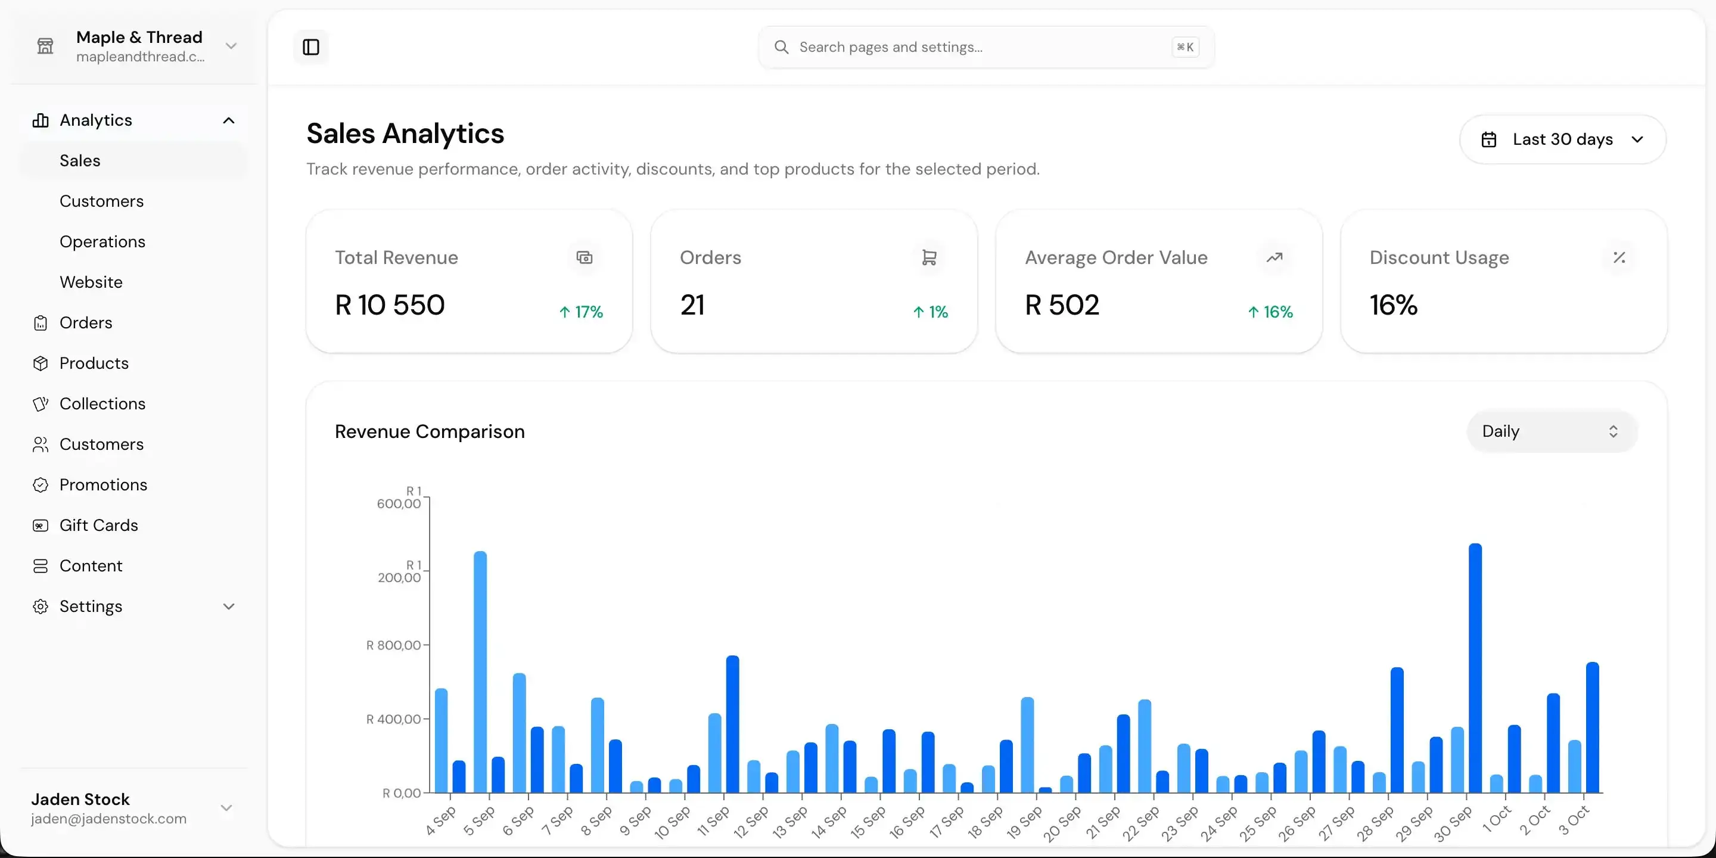The image size is (1716, 858).
Task: Open the Gift Cards page
Action: [133, 526]
